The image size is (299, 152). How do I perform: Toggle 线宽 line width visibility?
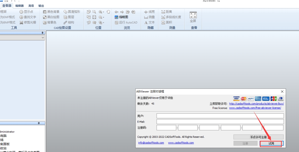click(149, 12)
